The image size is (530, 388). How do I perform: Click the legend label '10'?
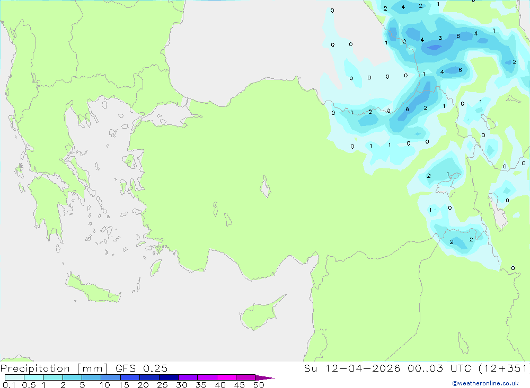coord(105,385)
